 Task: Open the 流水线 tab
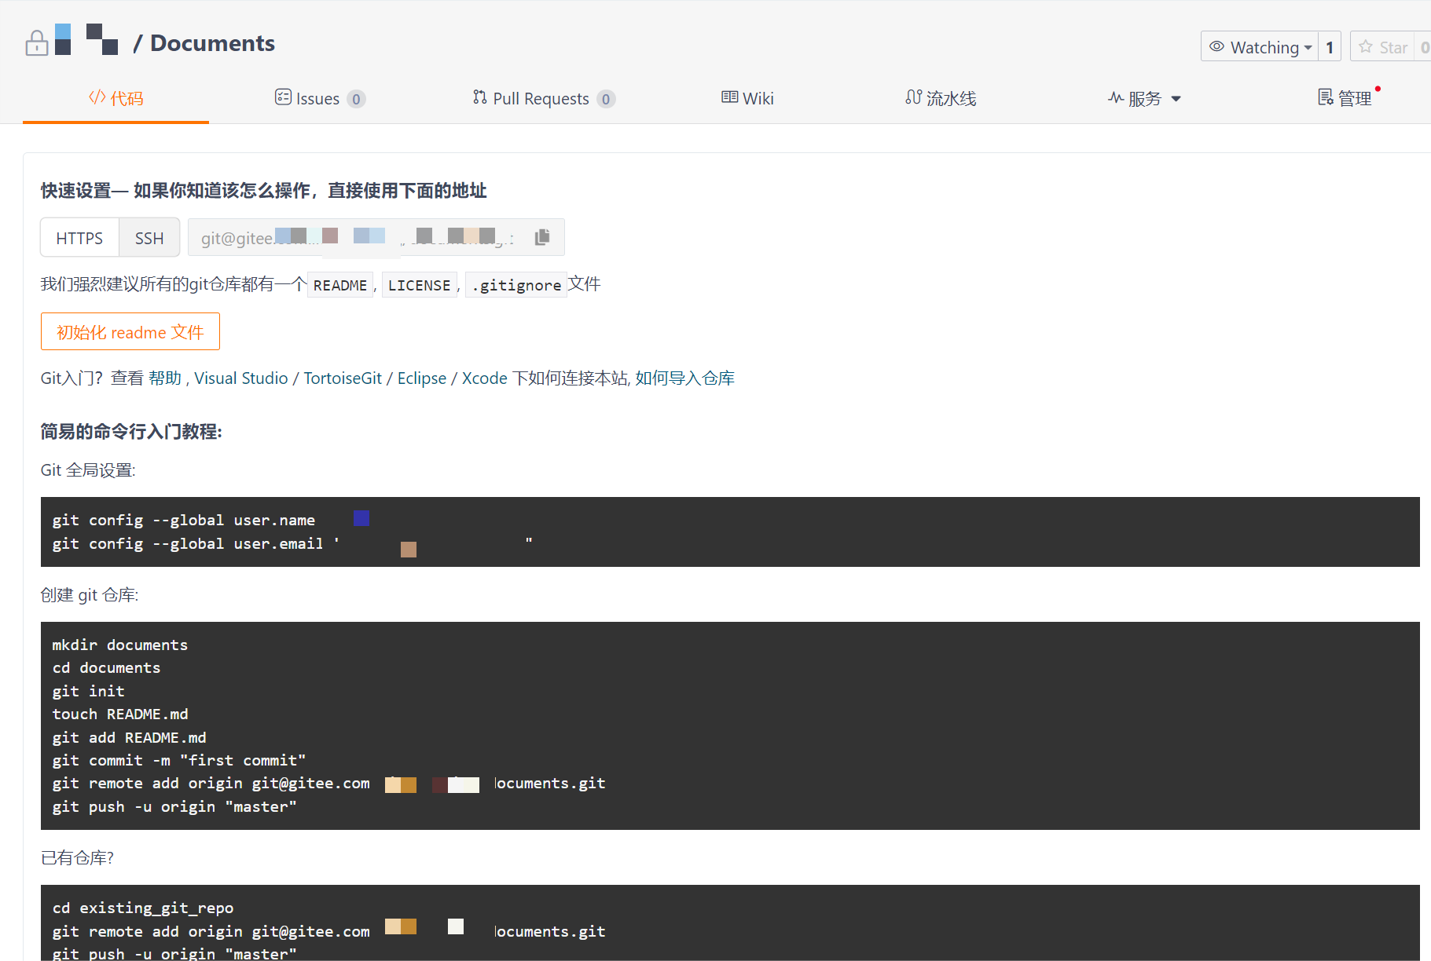(x=941, y=98)
